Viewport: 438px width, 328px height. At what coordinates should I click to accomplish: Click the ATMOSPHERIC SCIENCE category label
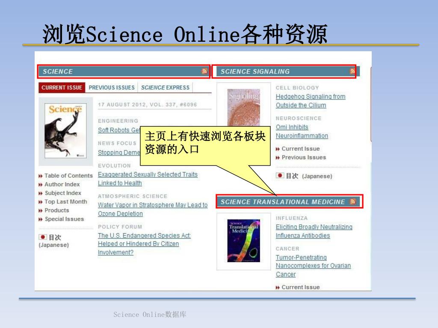click(x=133, y=196)
